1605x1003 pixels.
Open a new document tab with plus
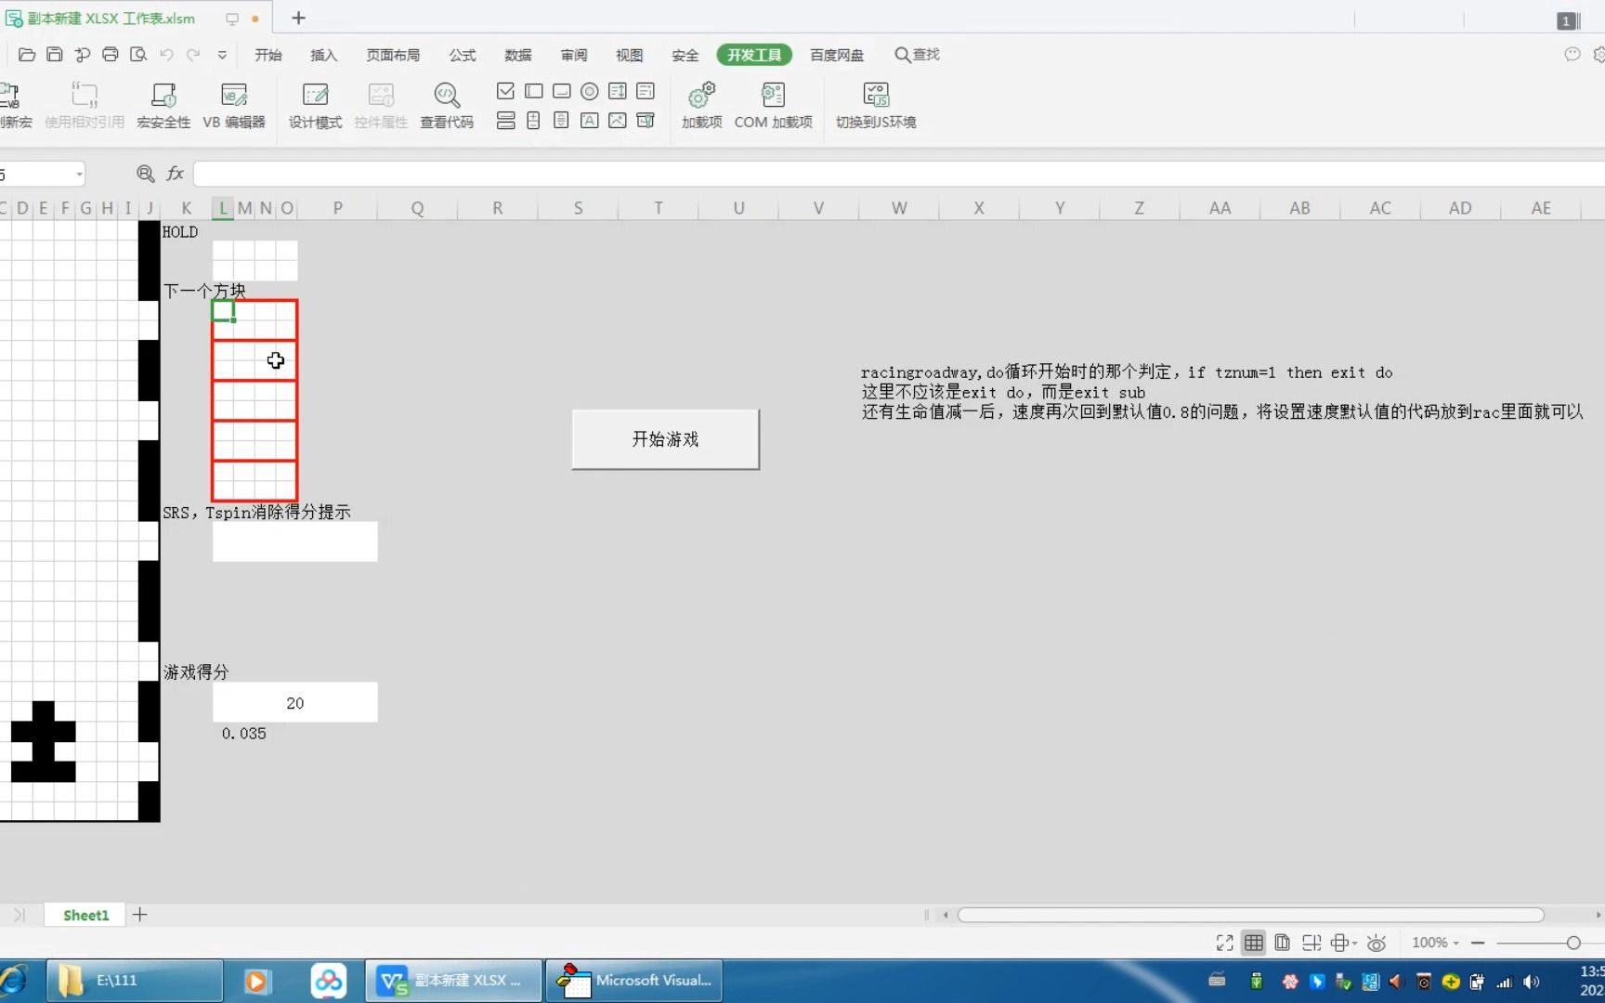[x=298, y=18]
